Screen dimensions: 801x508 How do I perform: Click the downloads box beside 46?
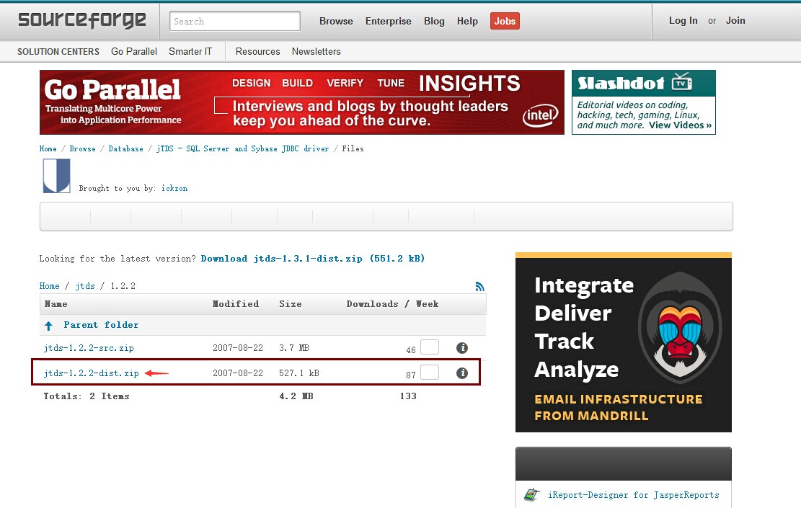click(x=430, y=347)
